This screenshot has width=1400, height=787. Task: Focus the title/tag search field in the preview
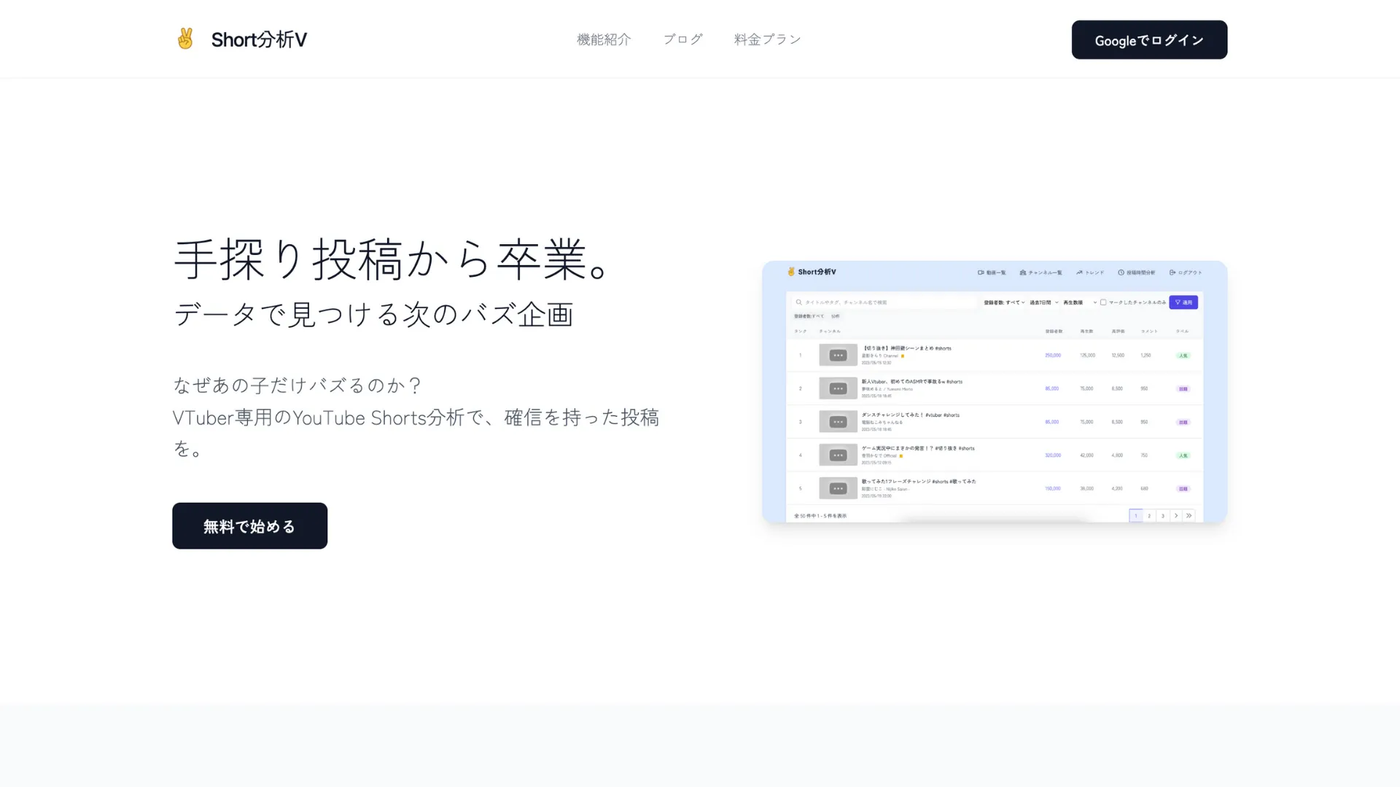click(x=886, y=302)
